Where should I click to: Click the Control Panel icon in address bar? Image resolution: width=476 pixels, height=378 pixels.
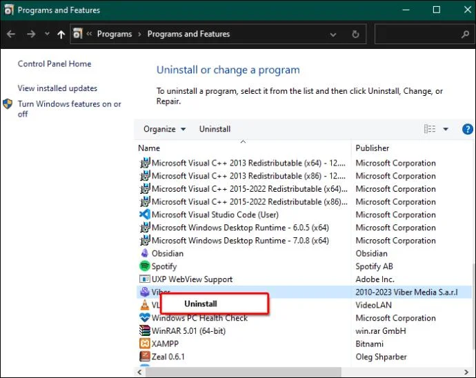click(x=78, y=34)
